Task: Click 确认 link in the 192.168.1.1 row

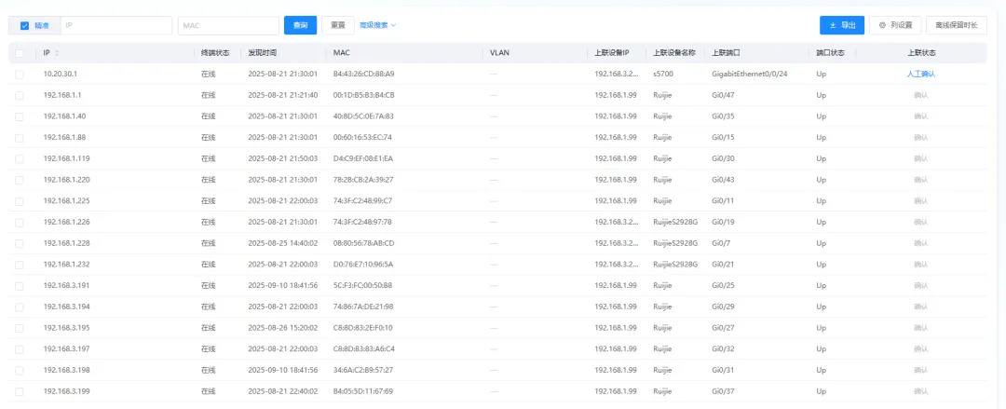Action: (x=920, y=95)
